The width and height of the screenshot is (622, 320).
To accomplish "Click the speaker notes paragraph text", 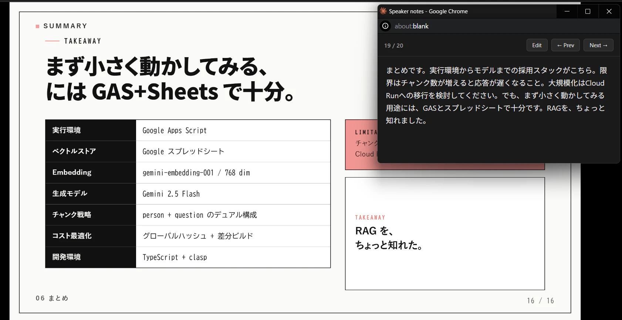I will (496, 95).
